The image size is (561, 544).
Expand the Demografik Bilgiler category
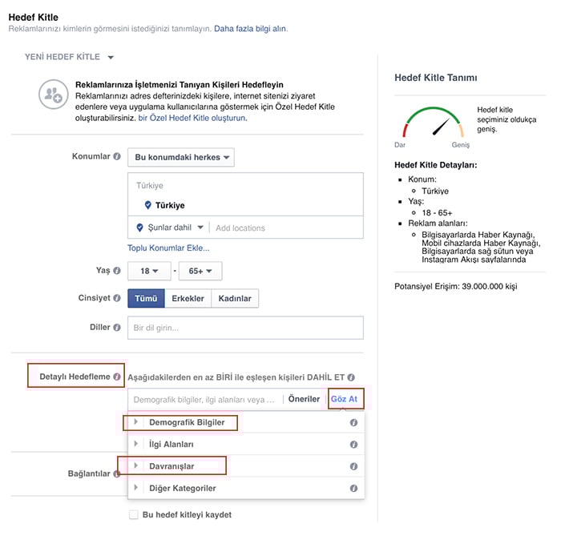(136, 422)
